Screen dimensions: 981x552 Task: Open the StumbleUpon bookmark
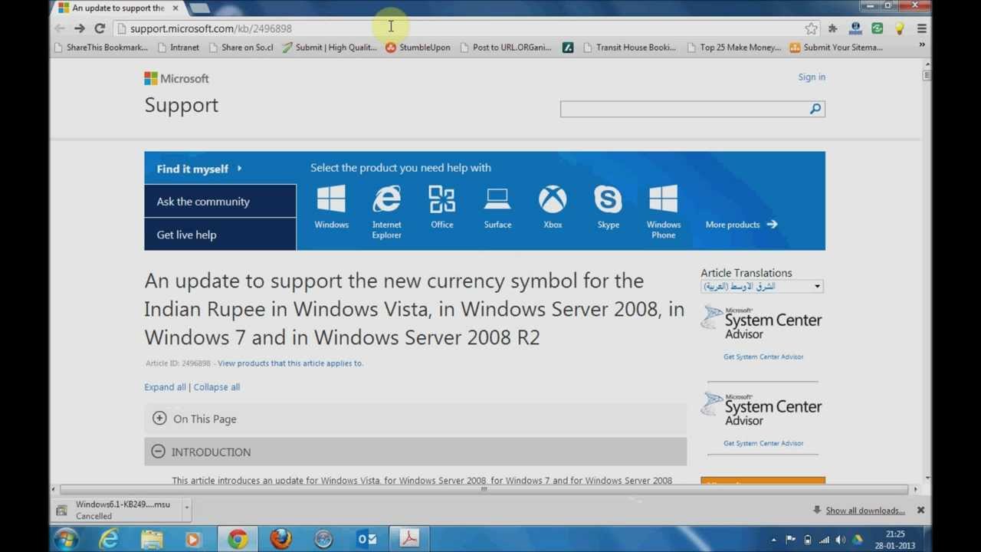pos(418,48)
